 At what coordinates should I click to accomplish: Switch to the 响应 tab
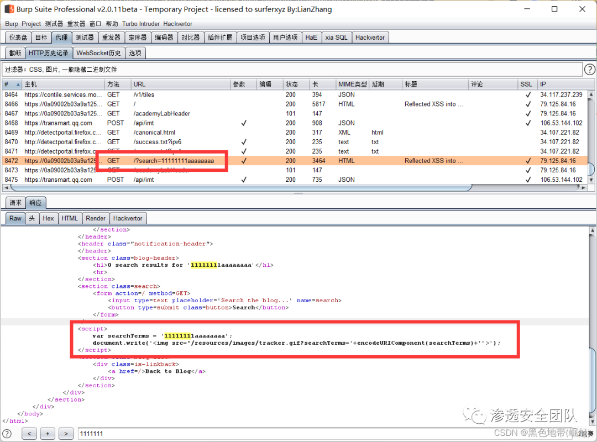pos(36,203)
